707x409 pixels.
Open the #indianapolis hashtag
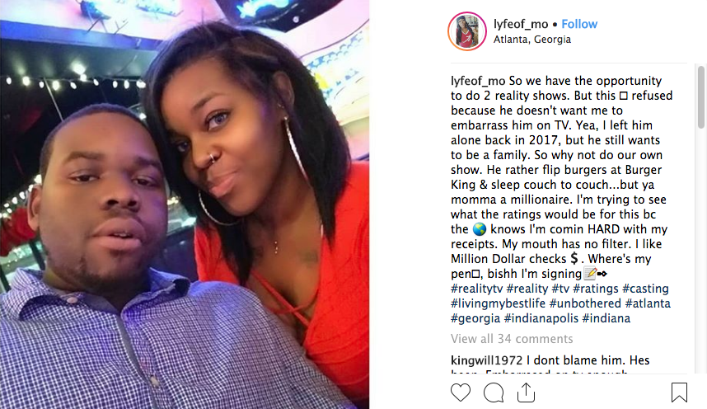click(541, 318)
